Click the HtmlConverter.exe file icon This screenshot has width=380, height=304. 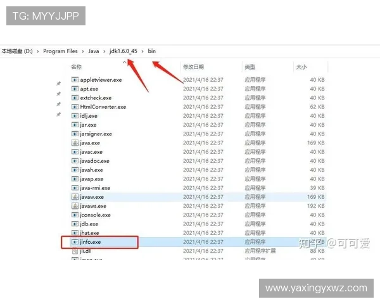coord(75,106)
